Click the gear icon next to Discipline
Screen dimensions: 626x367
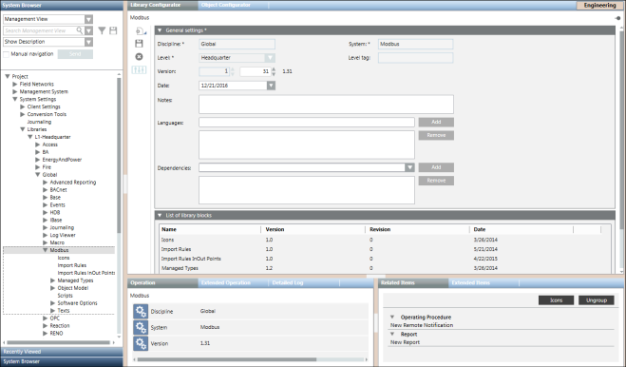coord(141,311)
